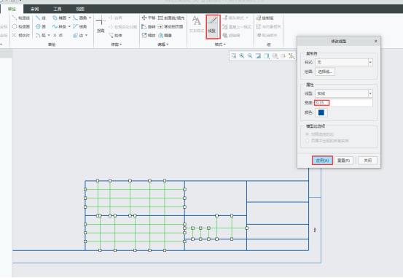
Task: Select the 点 point tool
Action: [x=58, y=35]
